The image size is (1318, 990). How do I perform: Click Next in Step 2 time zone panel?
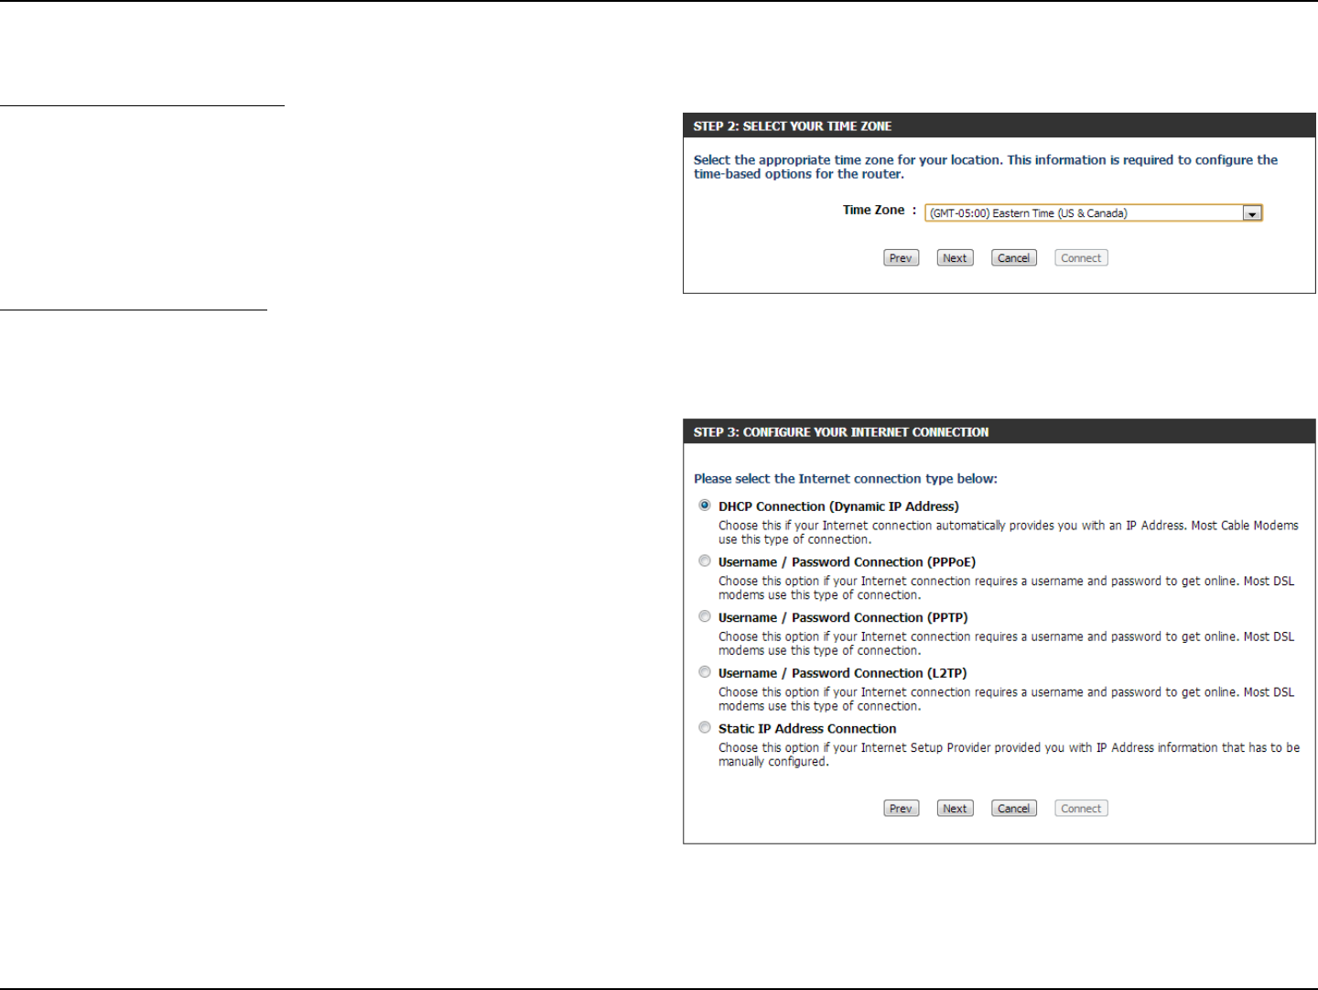[x=955, y=258]
